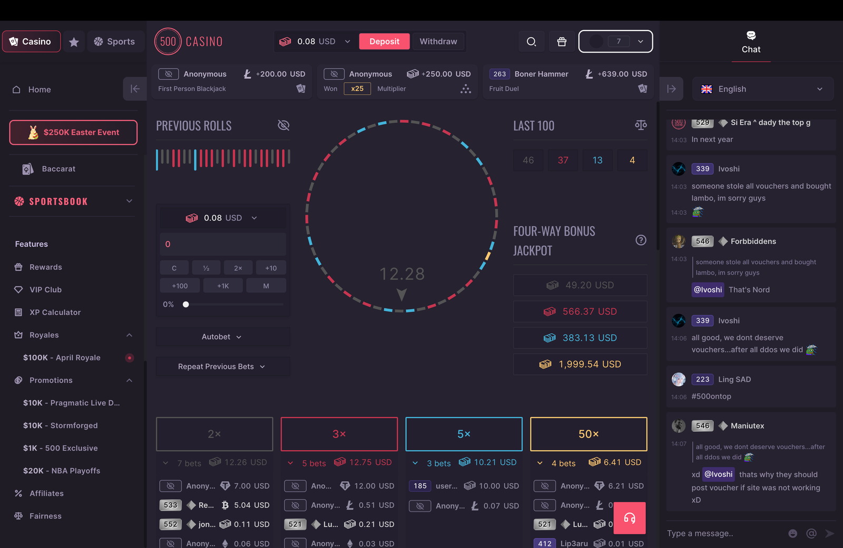This screenshot has width=843, height=548.
Task: Select the 2× bet tile
Action: pos(214,434)
